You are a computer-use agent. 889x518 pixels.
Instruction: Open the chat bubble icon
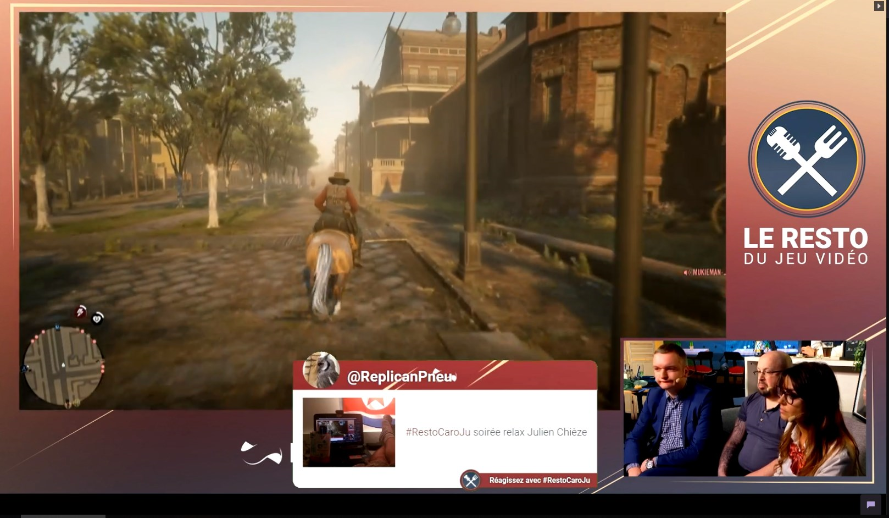871,505
